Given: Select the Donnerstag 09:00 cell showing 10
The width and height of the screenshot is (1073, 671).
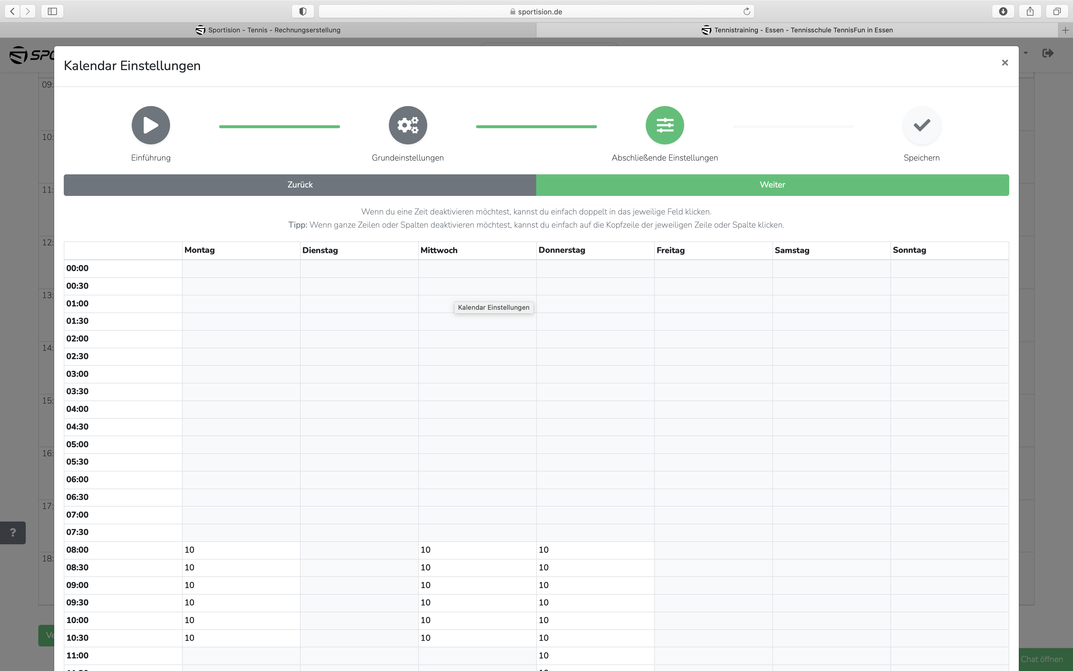Looking at the screenshot, I should click(595, 585).
